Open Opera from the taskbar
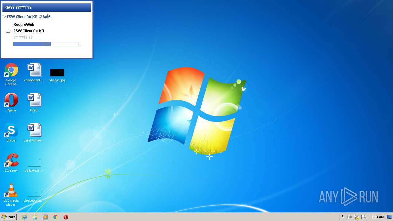Viewport: 393px width, 221px height. coord(66,217)
